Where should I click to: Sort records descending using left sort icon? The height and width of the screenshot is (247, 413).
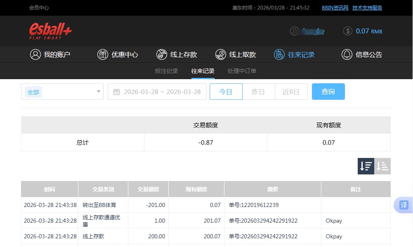pyautogui.click(x=365, y=166)
